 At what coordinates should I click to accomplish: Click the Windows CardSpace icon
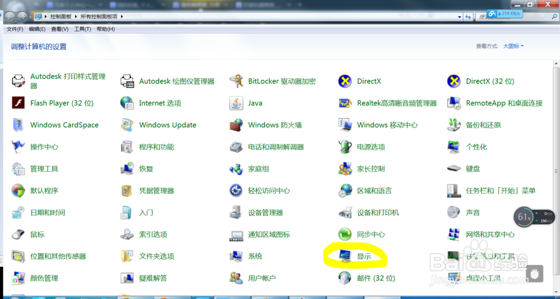click(x=18, y=125)
